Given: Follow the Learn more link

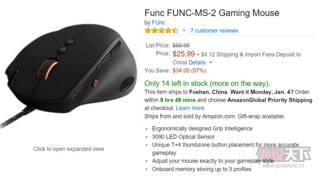Looking at the screenshot, I should (x=190, y=108).
